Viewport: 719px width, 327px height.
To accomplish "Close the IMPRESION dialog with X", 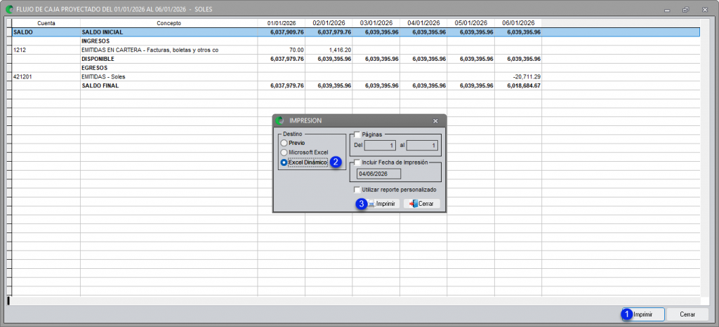I will pos(435,120).
